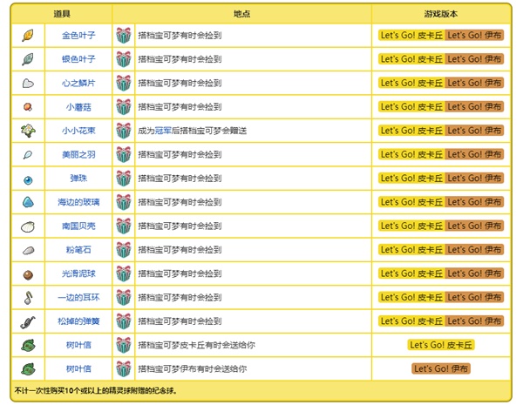
Task: Click the 地点 column header
Action: pos(241,14)
